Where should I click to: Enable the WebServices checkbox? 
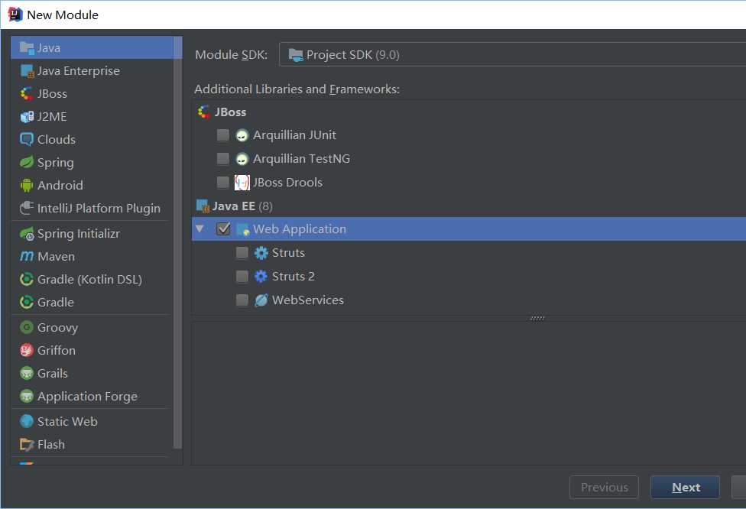click(x=242, y=300)
